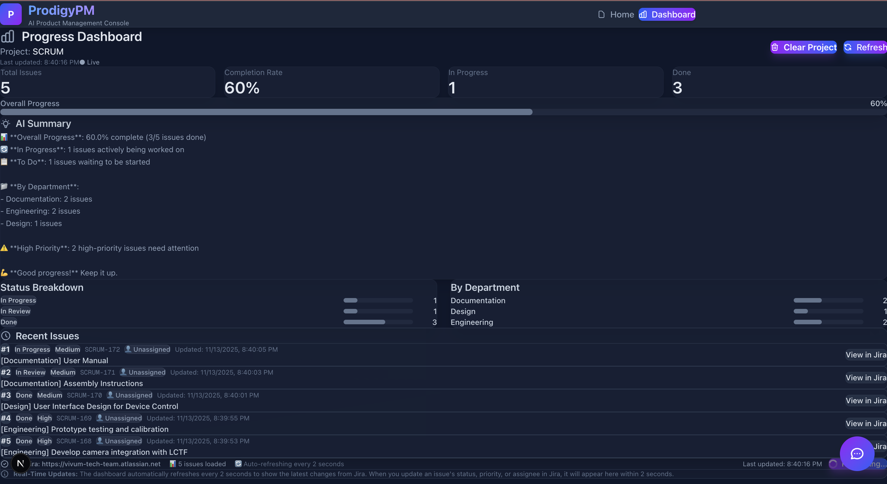Click the trash icon in Clear Project
Image resolution: width=887 pixels, height=484 pixels.
point(775,47)
